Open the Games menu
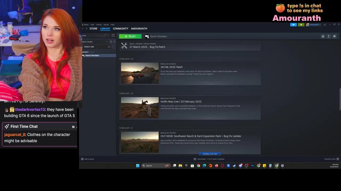The image size is (341, 191). [x=106, y=25]
